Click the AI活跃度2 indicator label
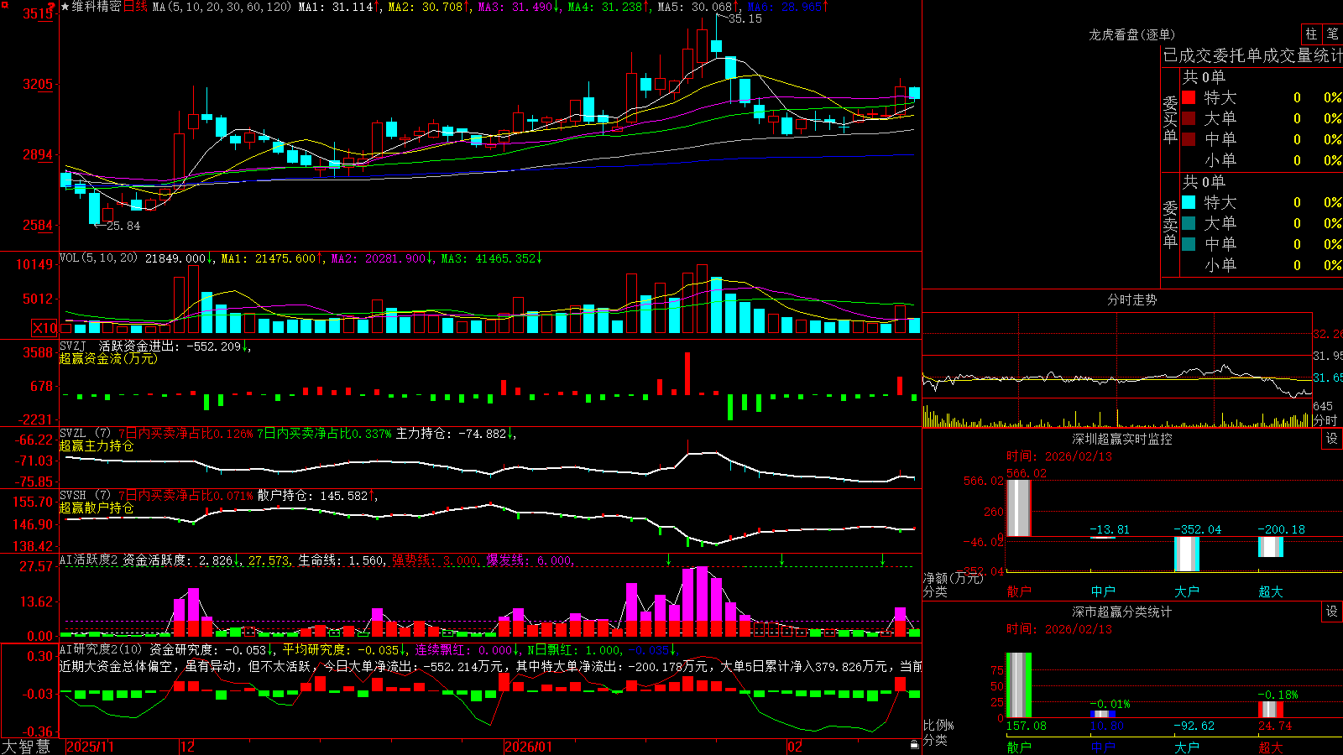Image resolution: width=1343 pixels, height=755 pixels. click(89, 560)
